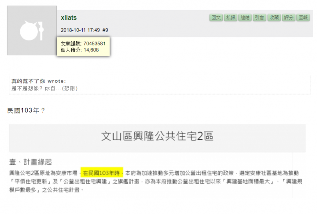Click personal score 14,608 in tooltip
This screenshot has width=317, height=214.
click(x=91, y=50)
